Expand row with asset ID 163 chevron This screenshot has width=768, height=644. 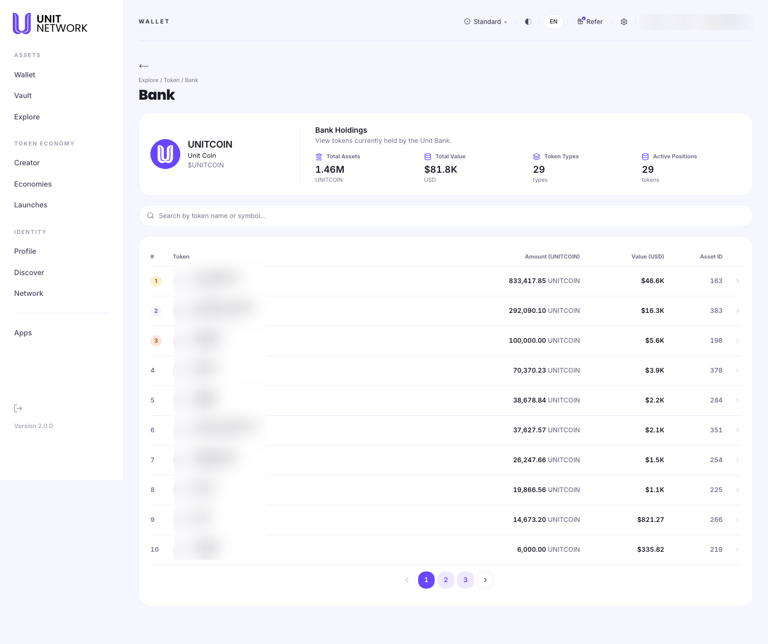738,281
